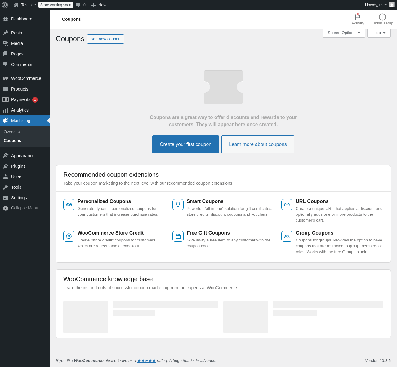Click the Analytics bar chart icon
This screenshot has height=367, width=397.
(x=6, y=110)
